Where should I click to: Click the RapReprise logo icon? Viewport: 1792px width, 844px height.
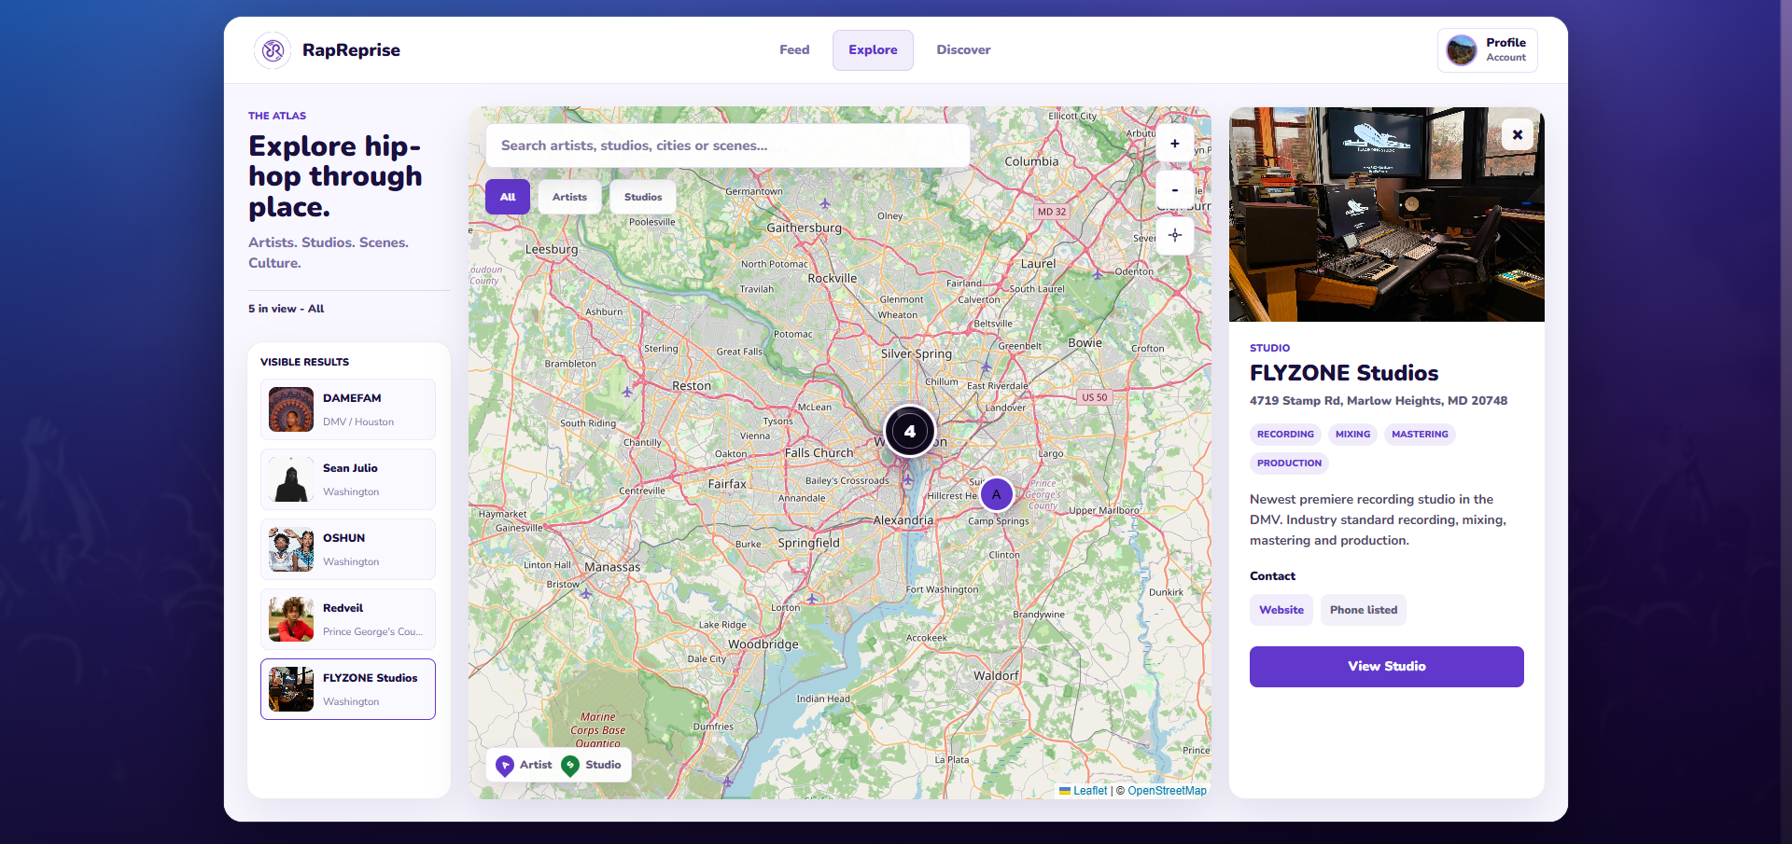point(273,50)
